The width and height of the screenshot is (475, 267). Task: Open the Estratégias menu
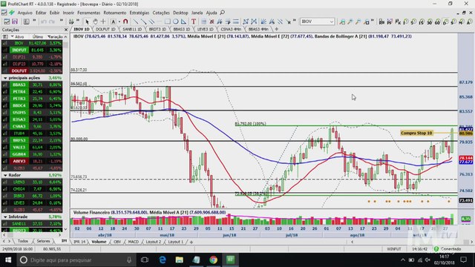[140, 13]
